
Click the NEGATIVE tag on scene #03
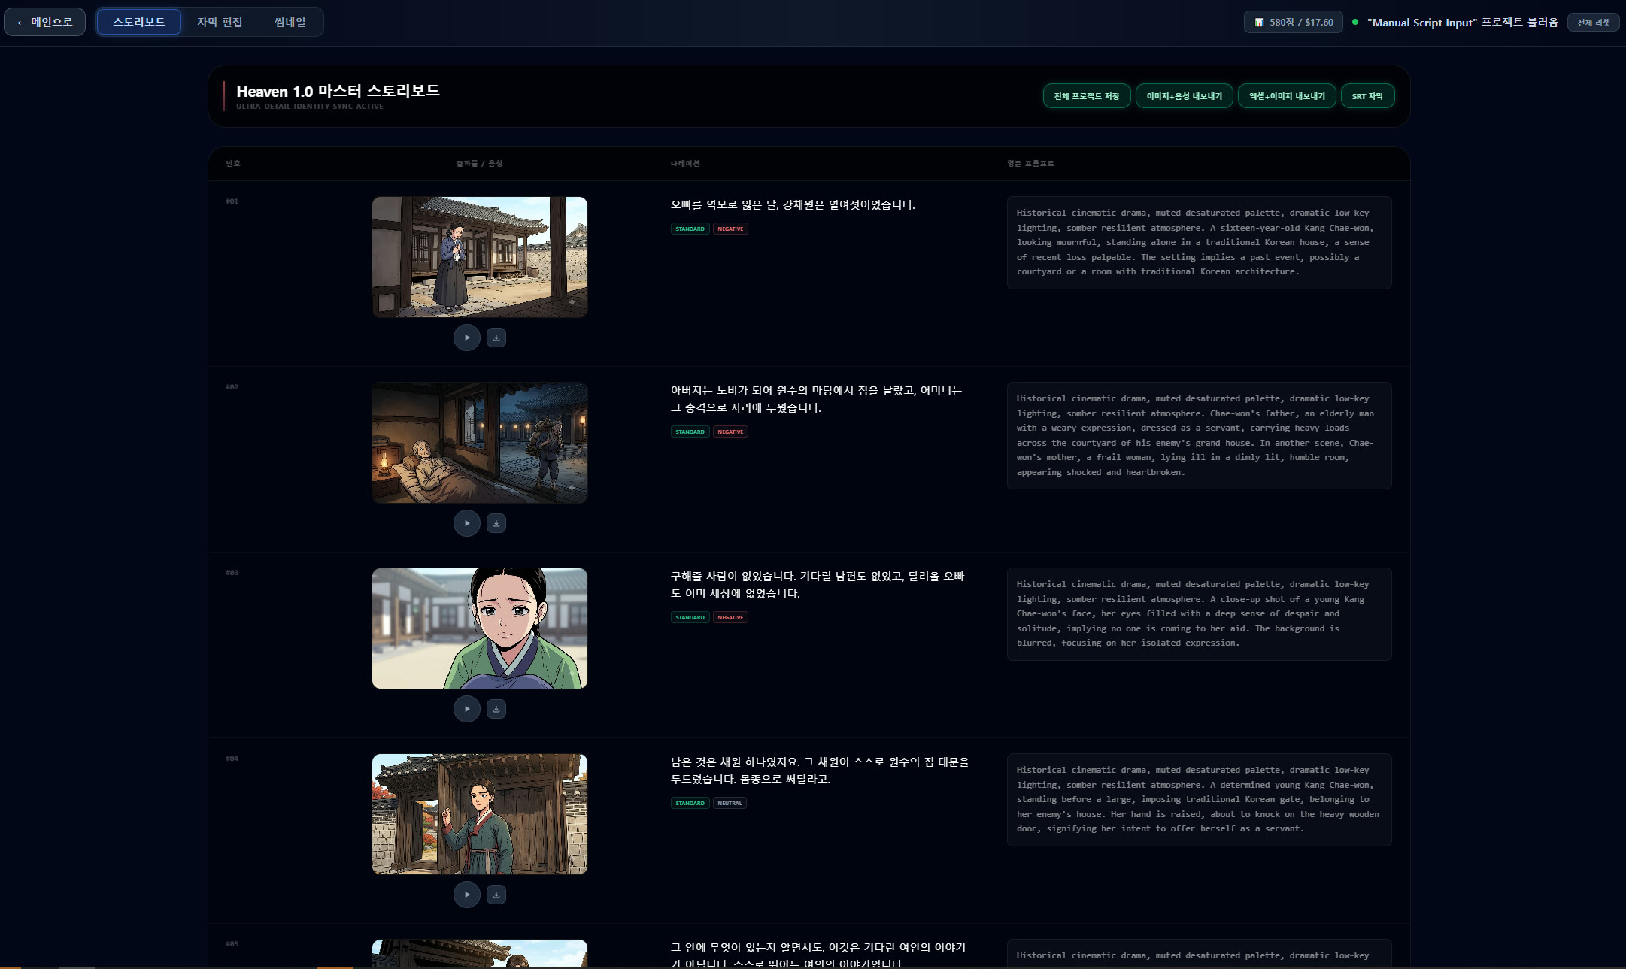click(730, 617)
